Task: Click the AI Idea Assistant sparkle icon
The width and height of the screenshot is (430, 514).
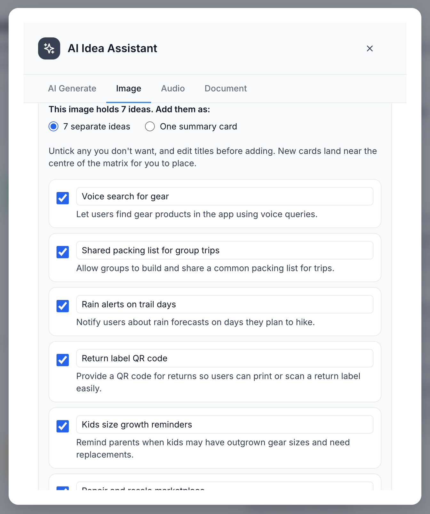Action: click(x=49, y=49)
